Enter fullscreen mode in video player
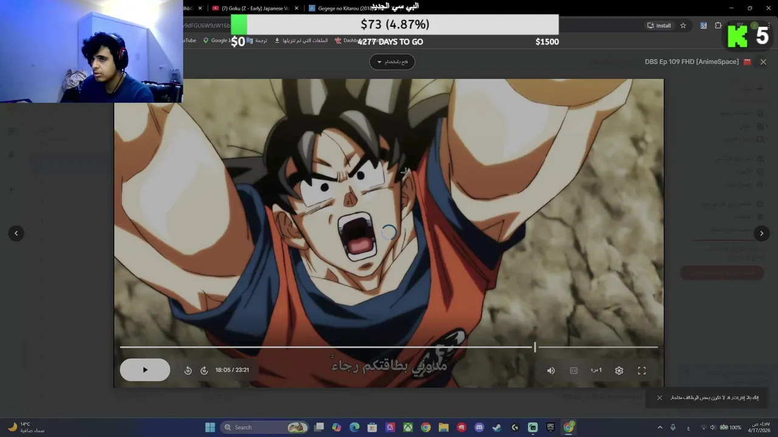Image resolution: width=778 pixels, height=437 pixels. tap(642, 371)
